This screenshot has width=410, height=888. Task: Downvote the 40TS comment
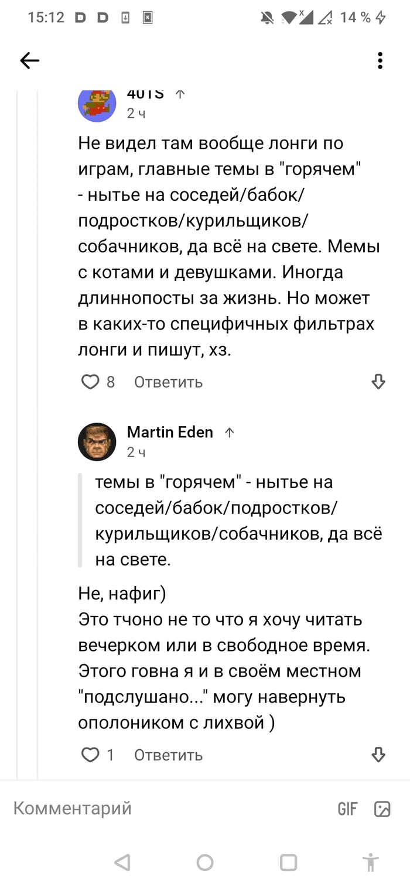point(378,382)
